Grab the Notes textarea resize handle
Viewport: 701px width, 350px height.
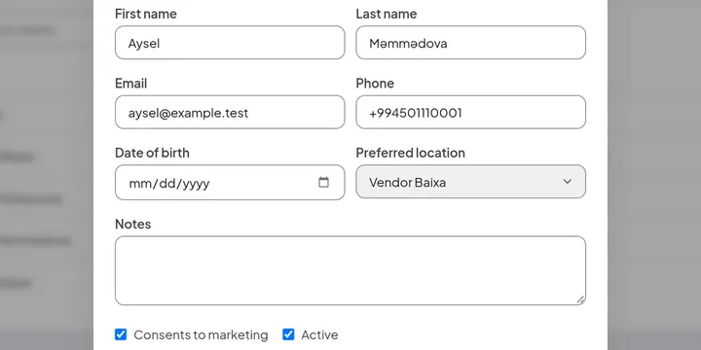[580, 300]
